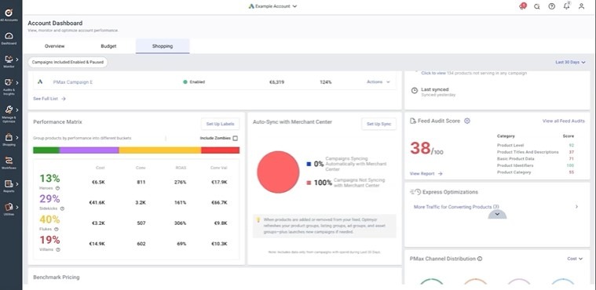Open the See Full List link

(49, 99)
